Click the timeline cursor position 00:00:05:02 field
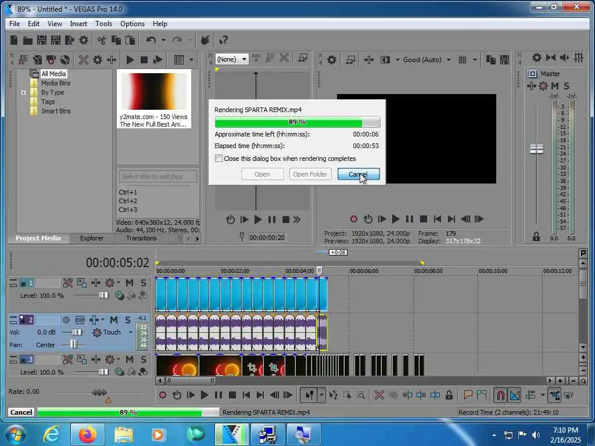 117,262
